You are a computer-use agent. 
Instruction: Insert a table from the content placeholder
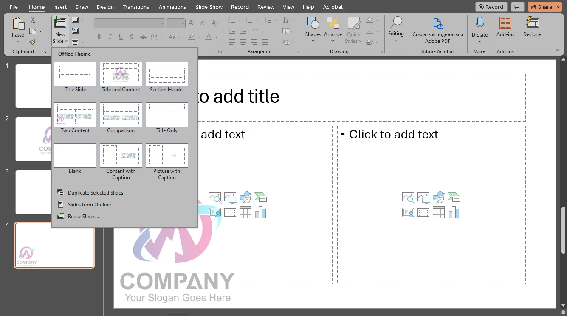245,212
